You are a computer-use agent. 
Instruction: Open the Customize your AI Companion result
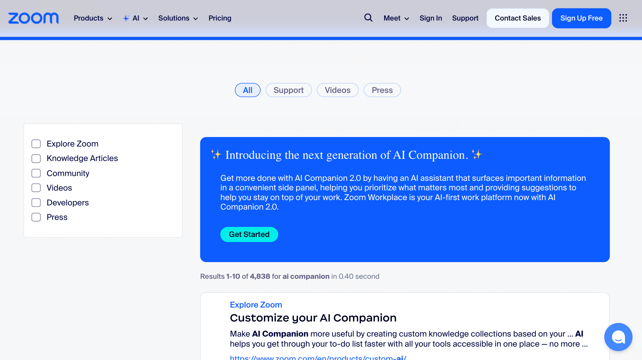313,318
